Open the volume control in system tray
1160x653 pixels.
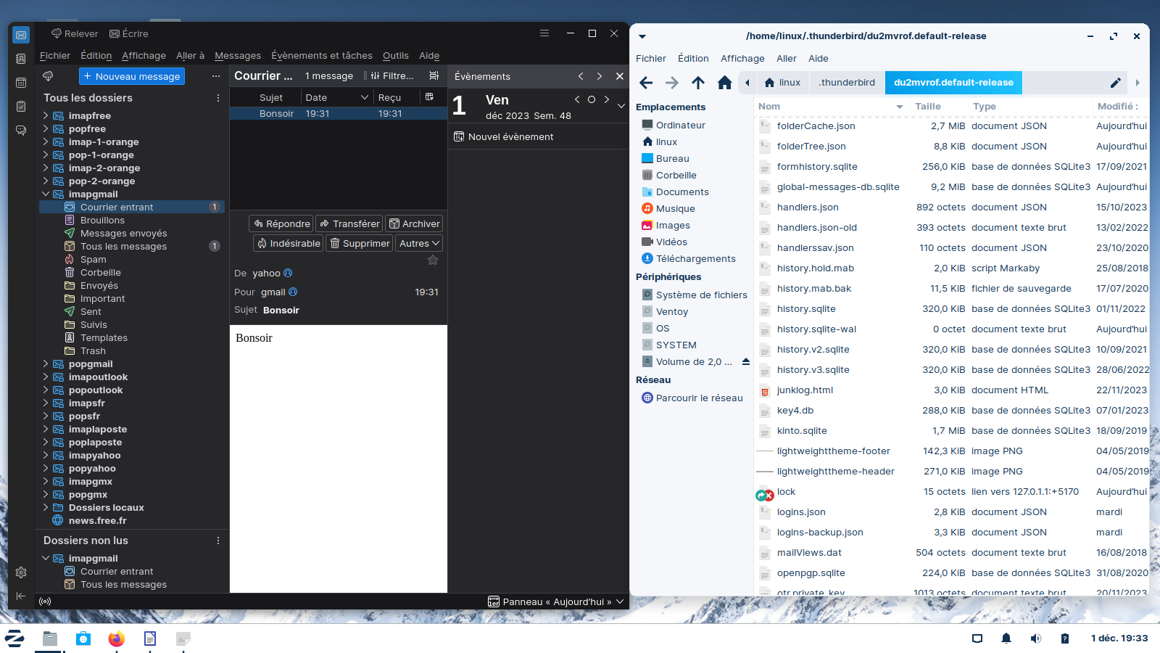[x=1035, y=638]
